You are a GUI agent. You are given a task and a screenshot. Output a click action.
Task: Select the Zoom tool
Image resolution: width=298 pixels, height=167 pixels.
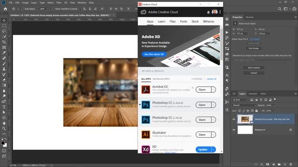[x=4, y=128]
